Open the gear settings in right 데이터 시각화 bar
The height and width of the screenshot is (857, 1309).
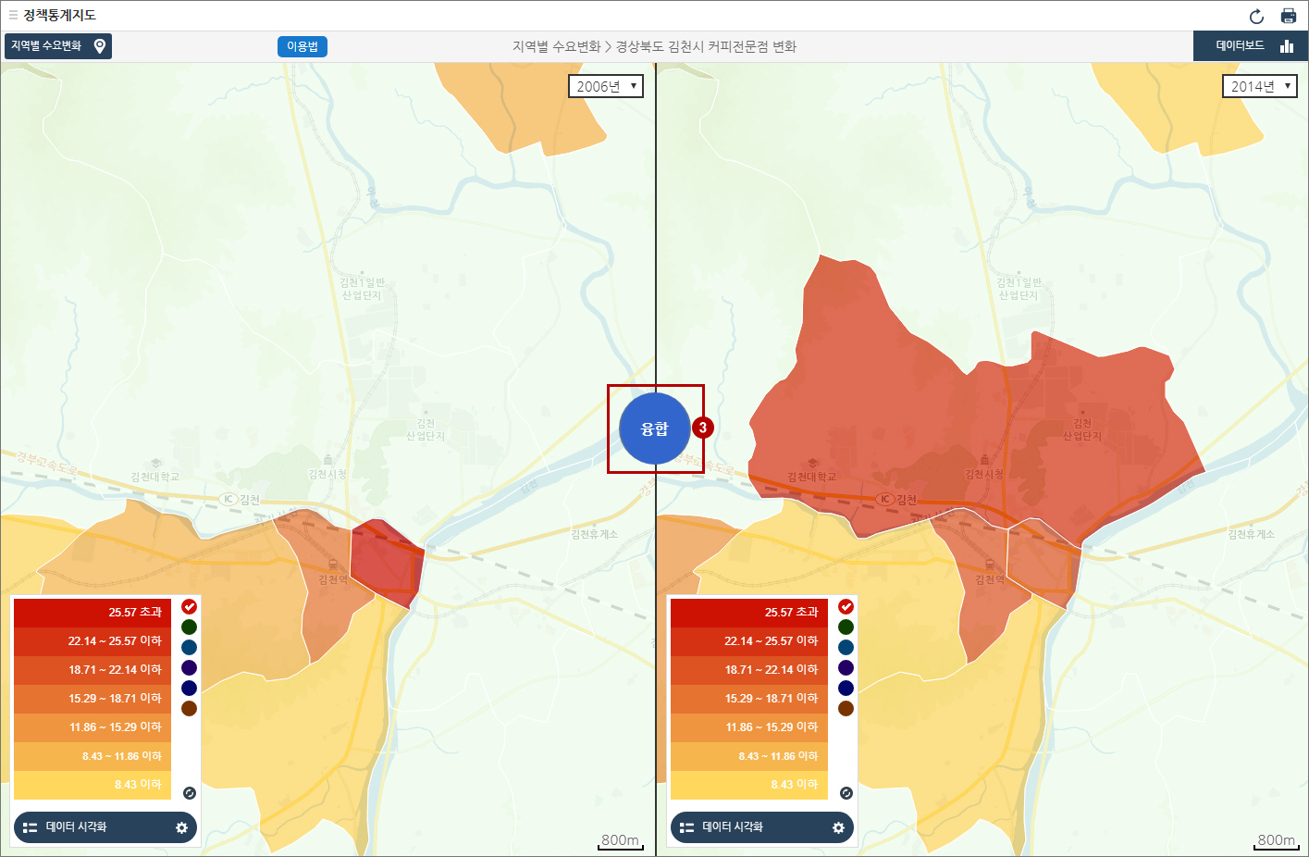pos(838,827)
